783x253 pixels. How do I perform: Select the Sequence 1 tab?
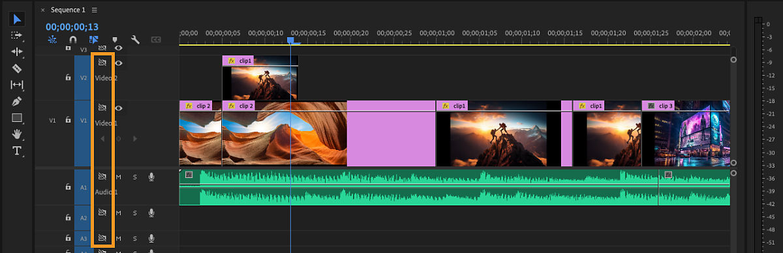click(68, 10)
